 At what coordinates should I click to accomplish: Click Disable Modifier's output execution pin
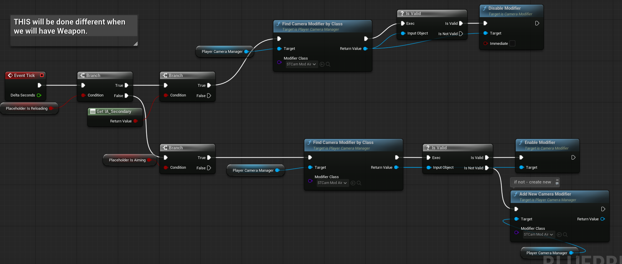(537, 23)
